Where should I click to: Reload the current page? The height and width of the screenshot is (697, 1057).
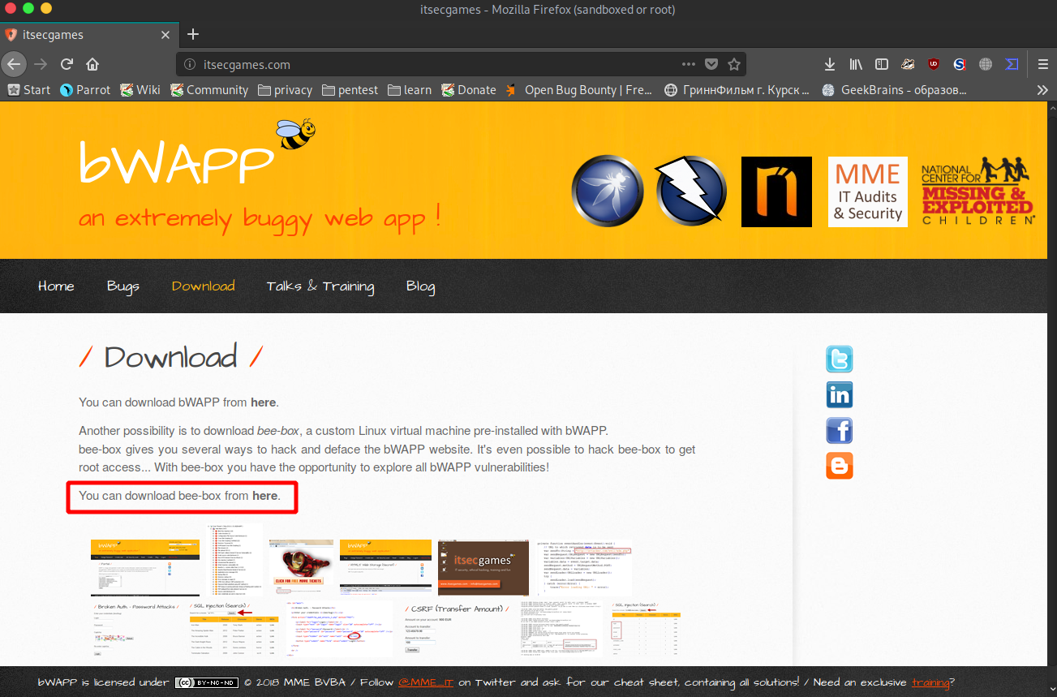pos(67,64)
